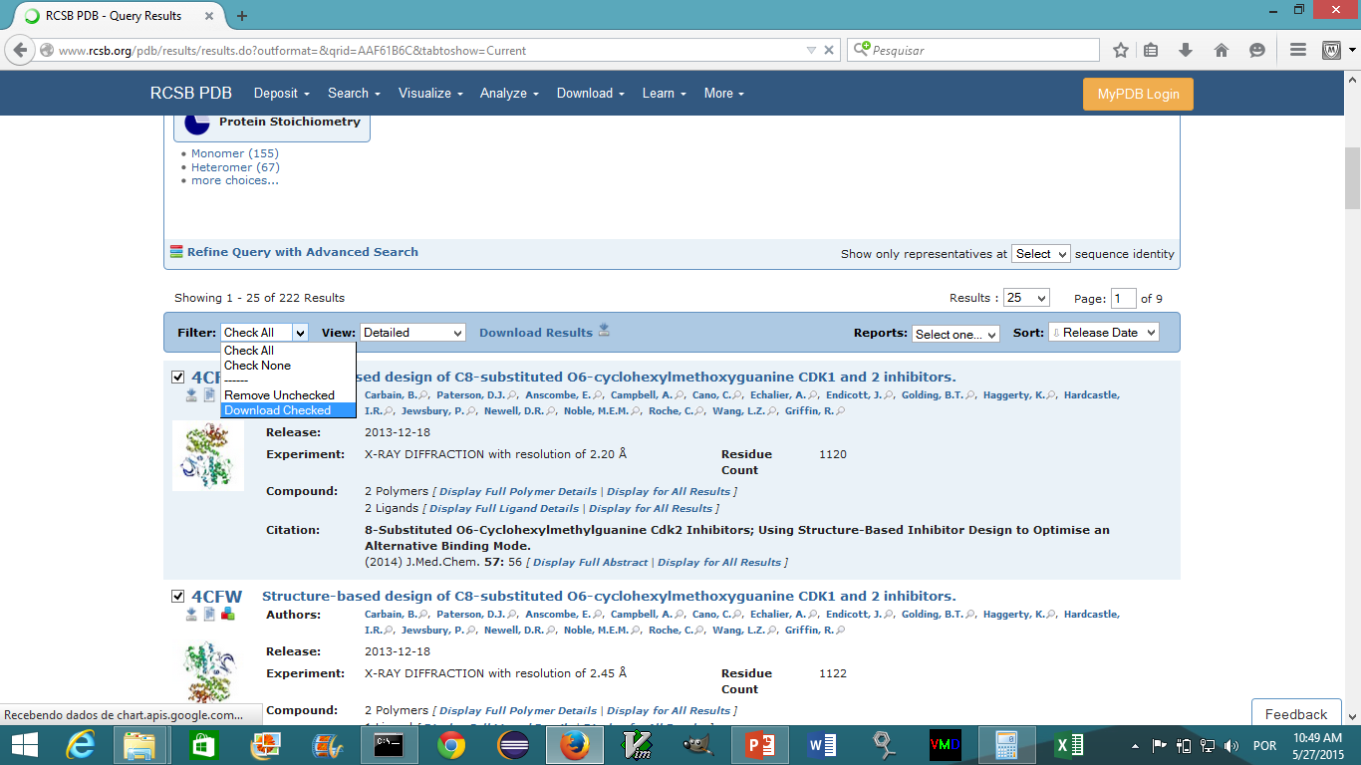The width and height of the screenshot is (1361, 765).
Task: Click the McAfee shield toolbar icon
Action: 1331,50
